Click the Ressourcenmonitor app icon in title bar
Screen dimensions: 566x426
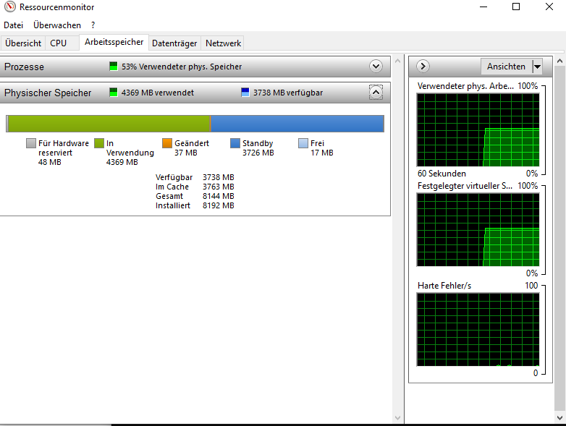coord(10,7)
